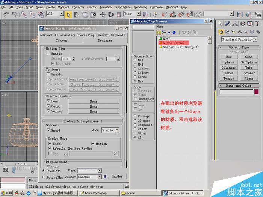Open the View reference coordinate dropdown
Screen dimensions: 263x197
(139, 14)
